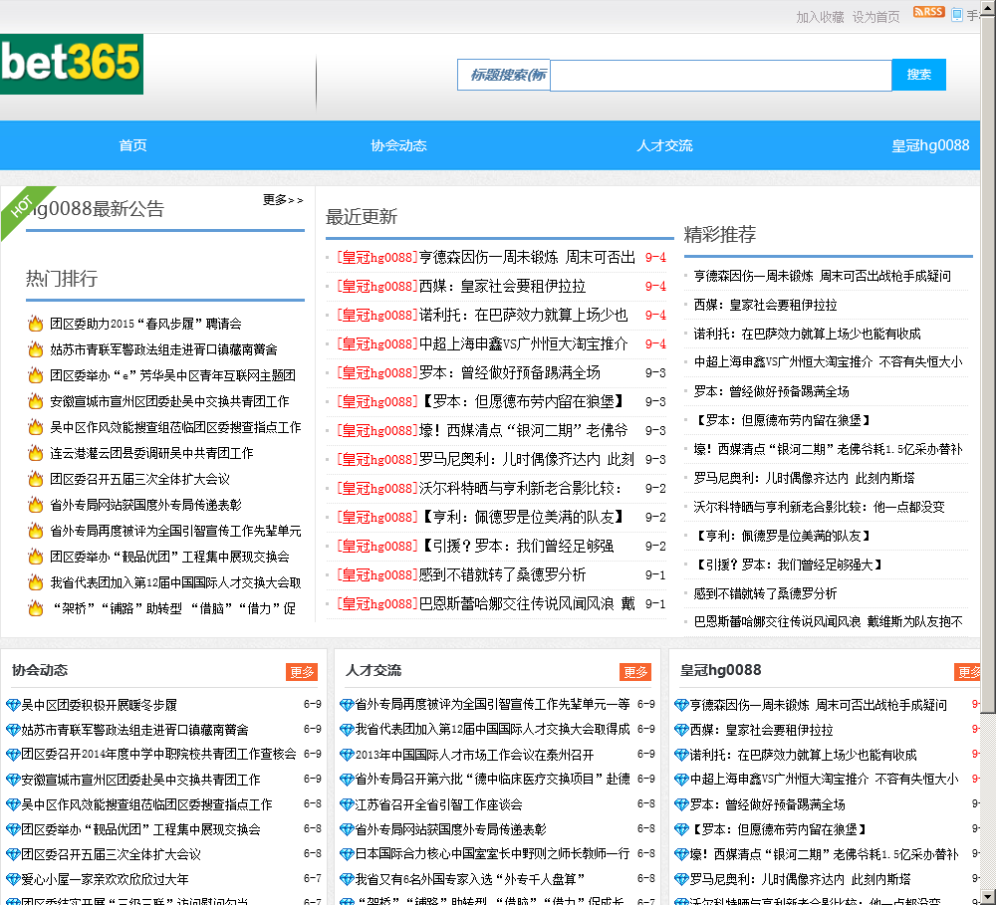Click diamond icon beside 江苏省召开全省引智工作座谈会

click(347, 804)
